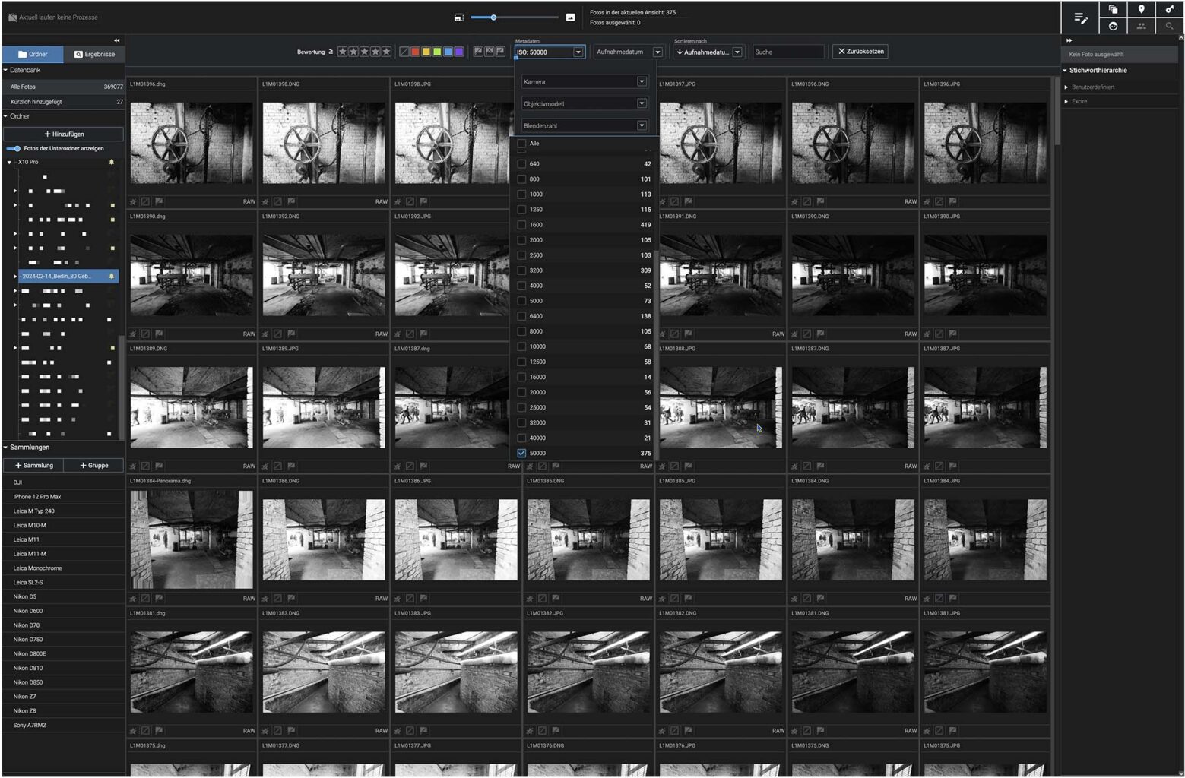1185x778 pixels.
Task: Filter by three-star rating
Action: [x=364, y=52]
